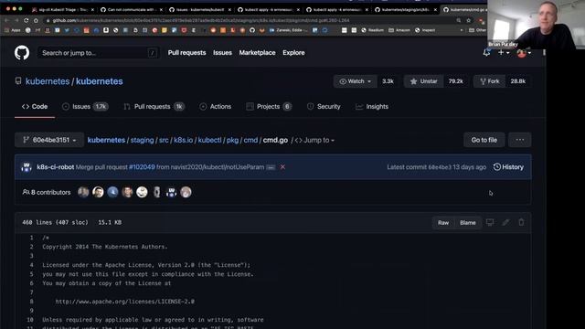The height and width of the screenshot is (329, 585).
Task: Open pkg in the breadcrumb path
Action: tap(232, 140)
